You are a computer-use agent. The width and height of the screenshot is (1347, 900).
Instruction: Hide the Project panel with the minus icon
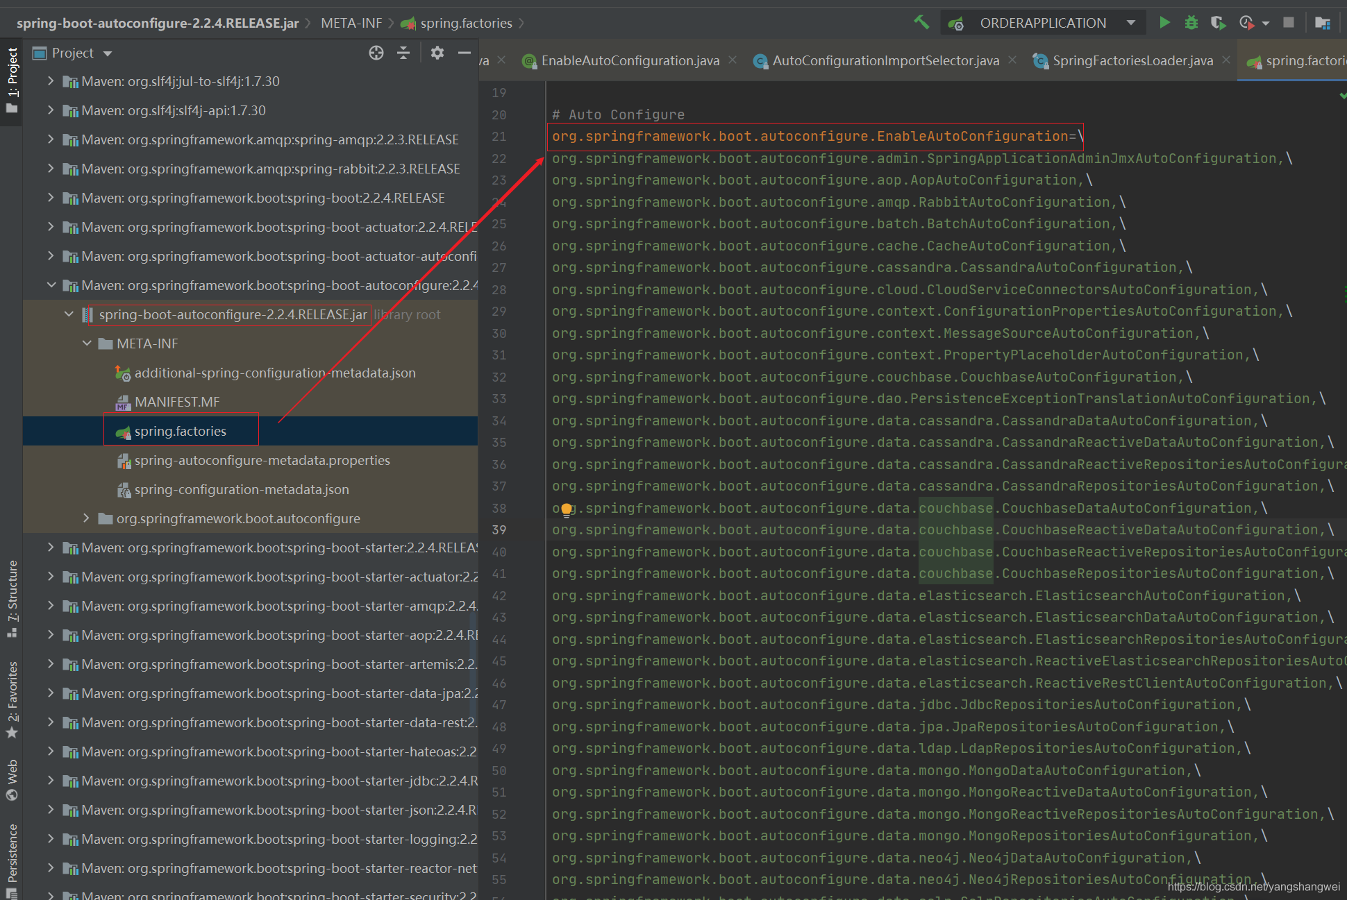(465, 53)
